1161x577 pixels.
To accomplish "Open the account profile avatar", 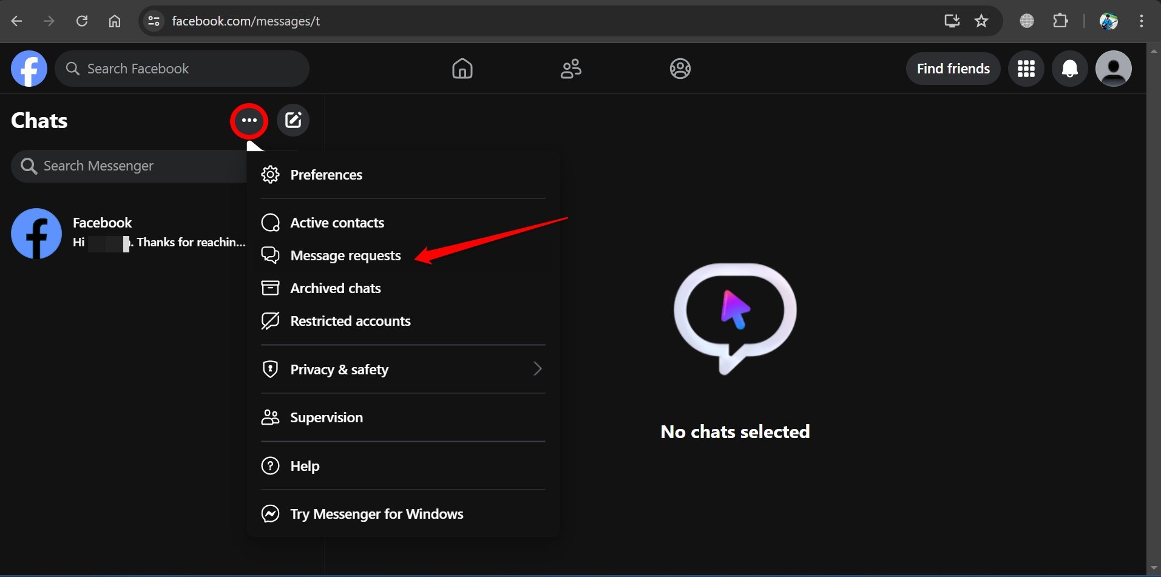I will click(x=1114, y=69).
